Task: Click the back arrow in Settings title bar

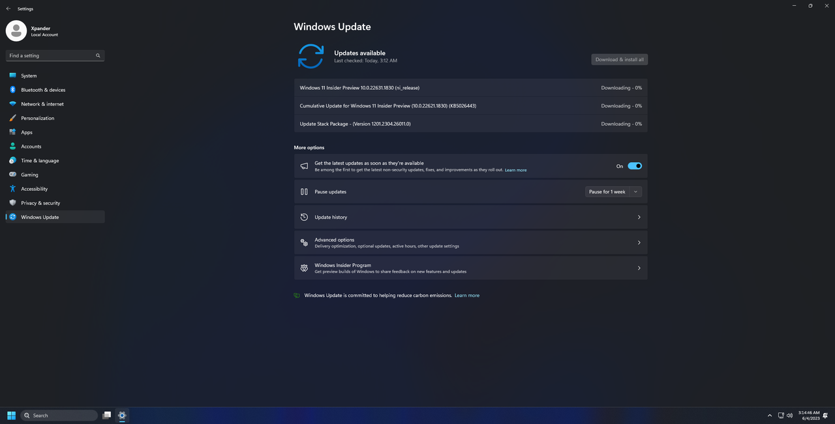Action: 8,9
